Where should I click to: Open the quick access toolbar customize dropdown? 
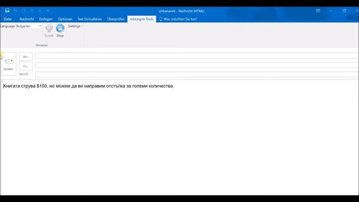tap(48, 11)
